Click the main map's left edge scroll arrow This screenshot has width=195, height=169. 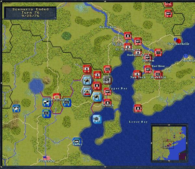coord(1,83)
